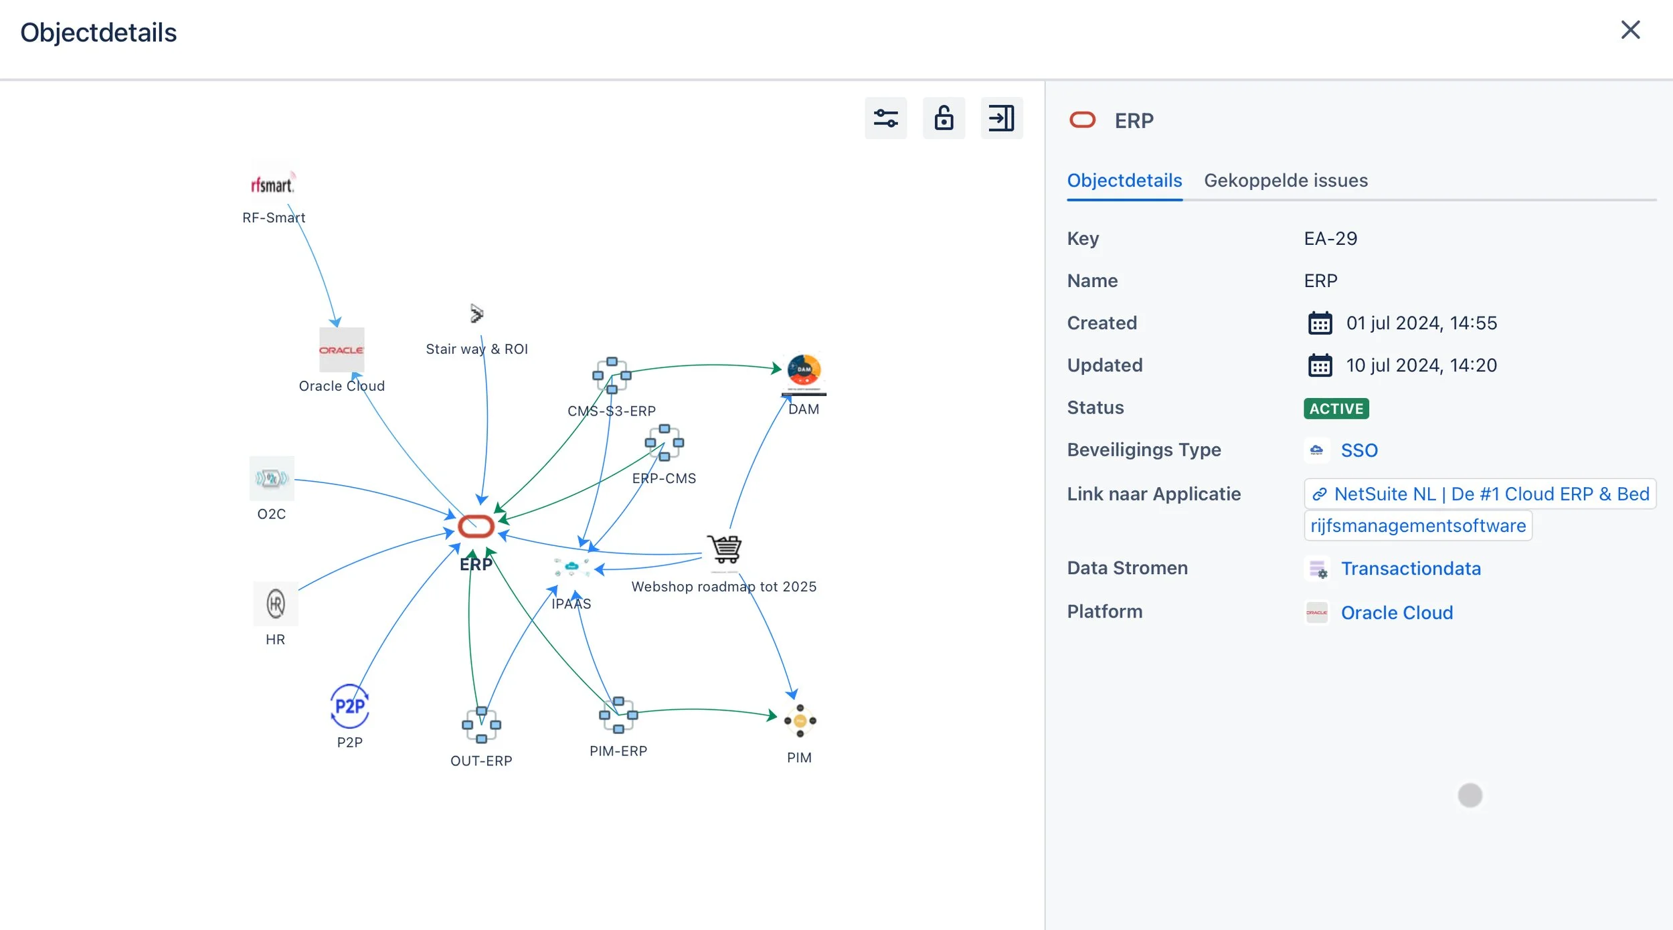Toggle the graph lock icon
The height and width of the screenshot is (930, 1673).
point(944,118)
